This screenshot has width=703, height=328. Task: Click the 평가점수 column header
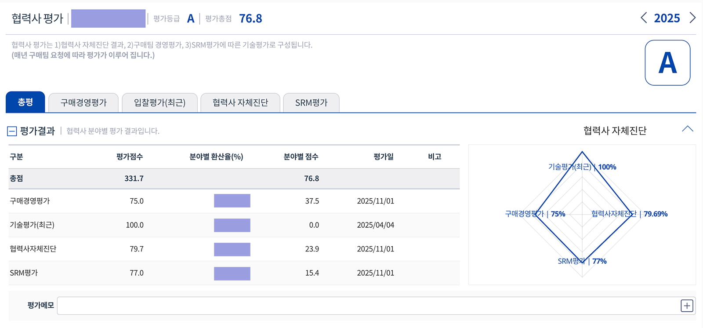[130, 157]
